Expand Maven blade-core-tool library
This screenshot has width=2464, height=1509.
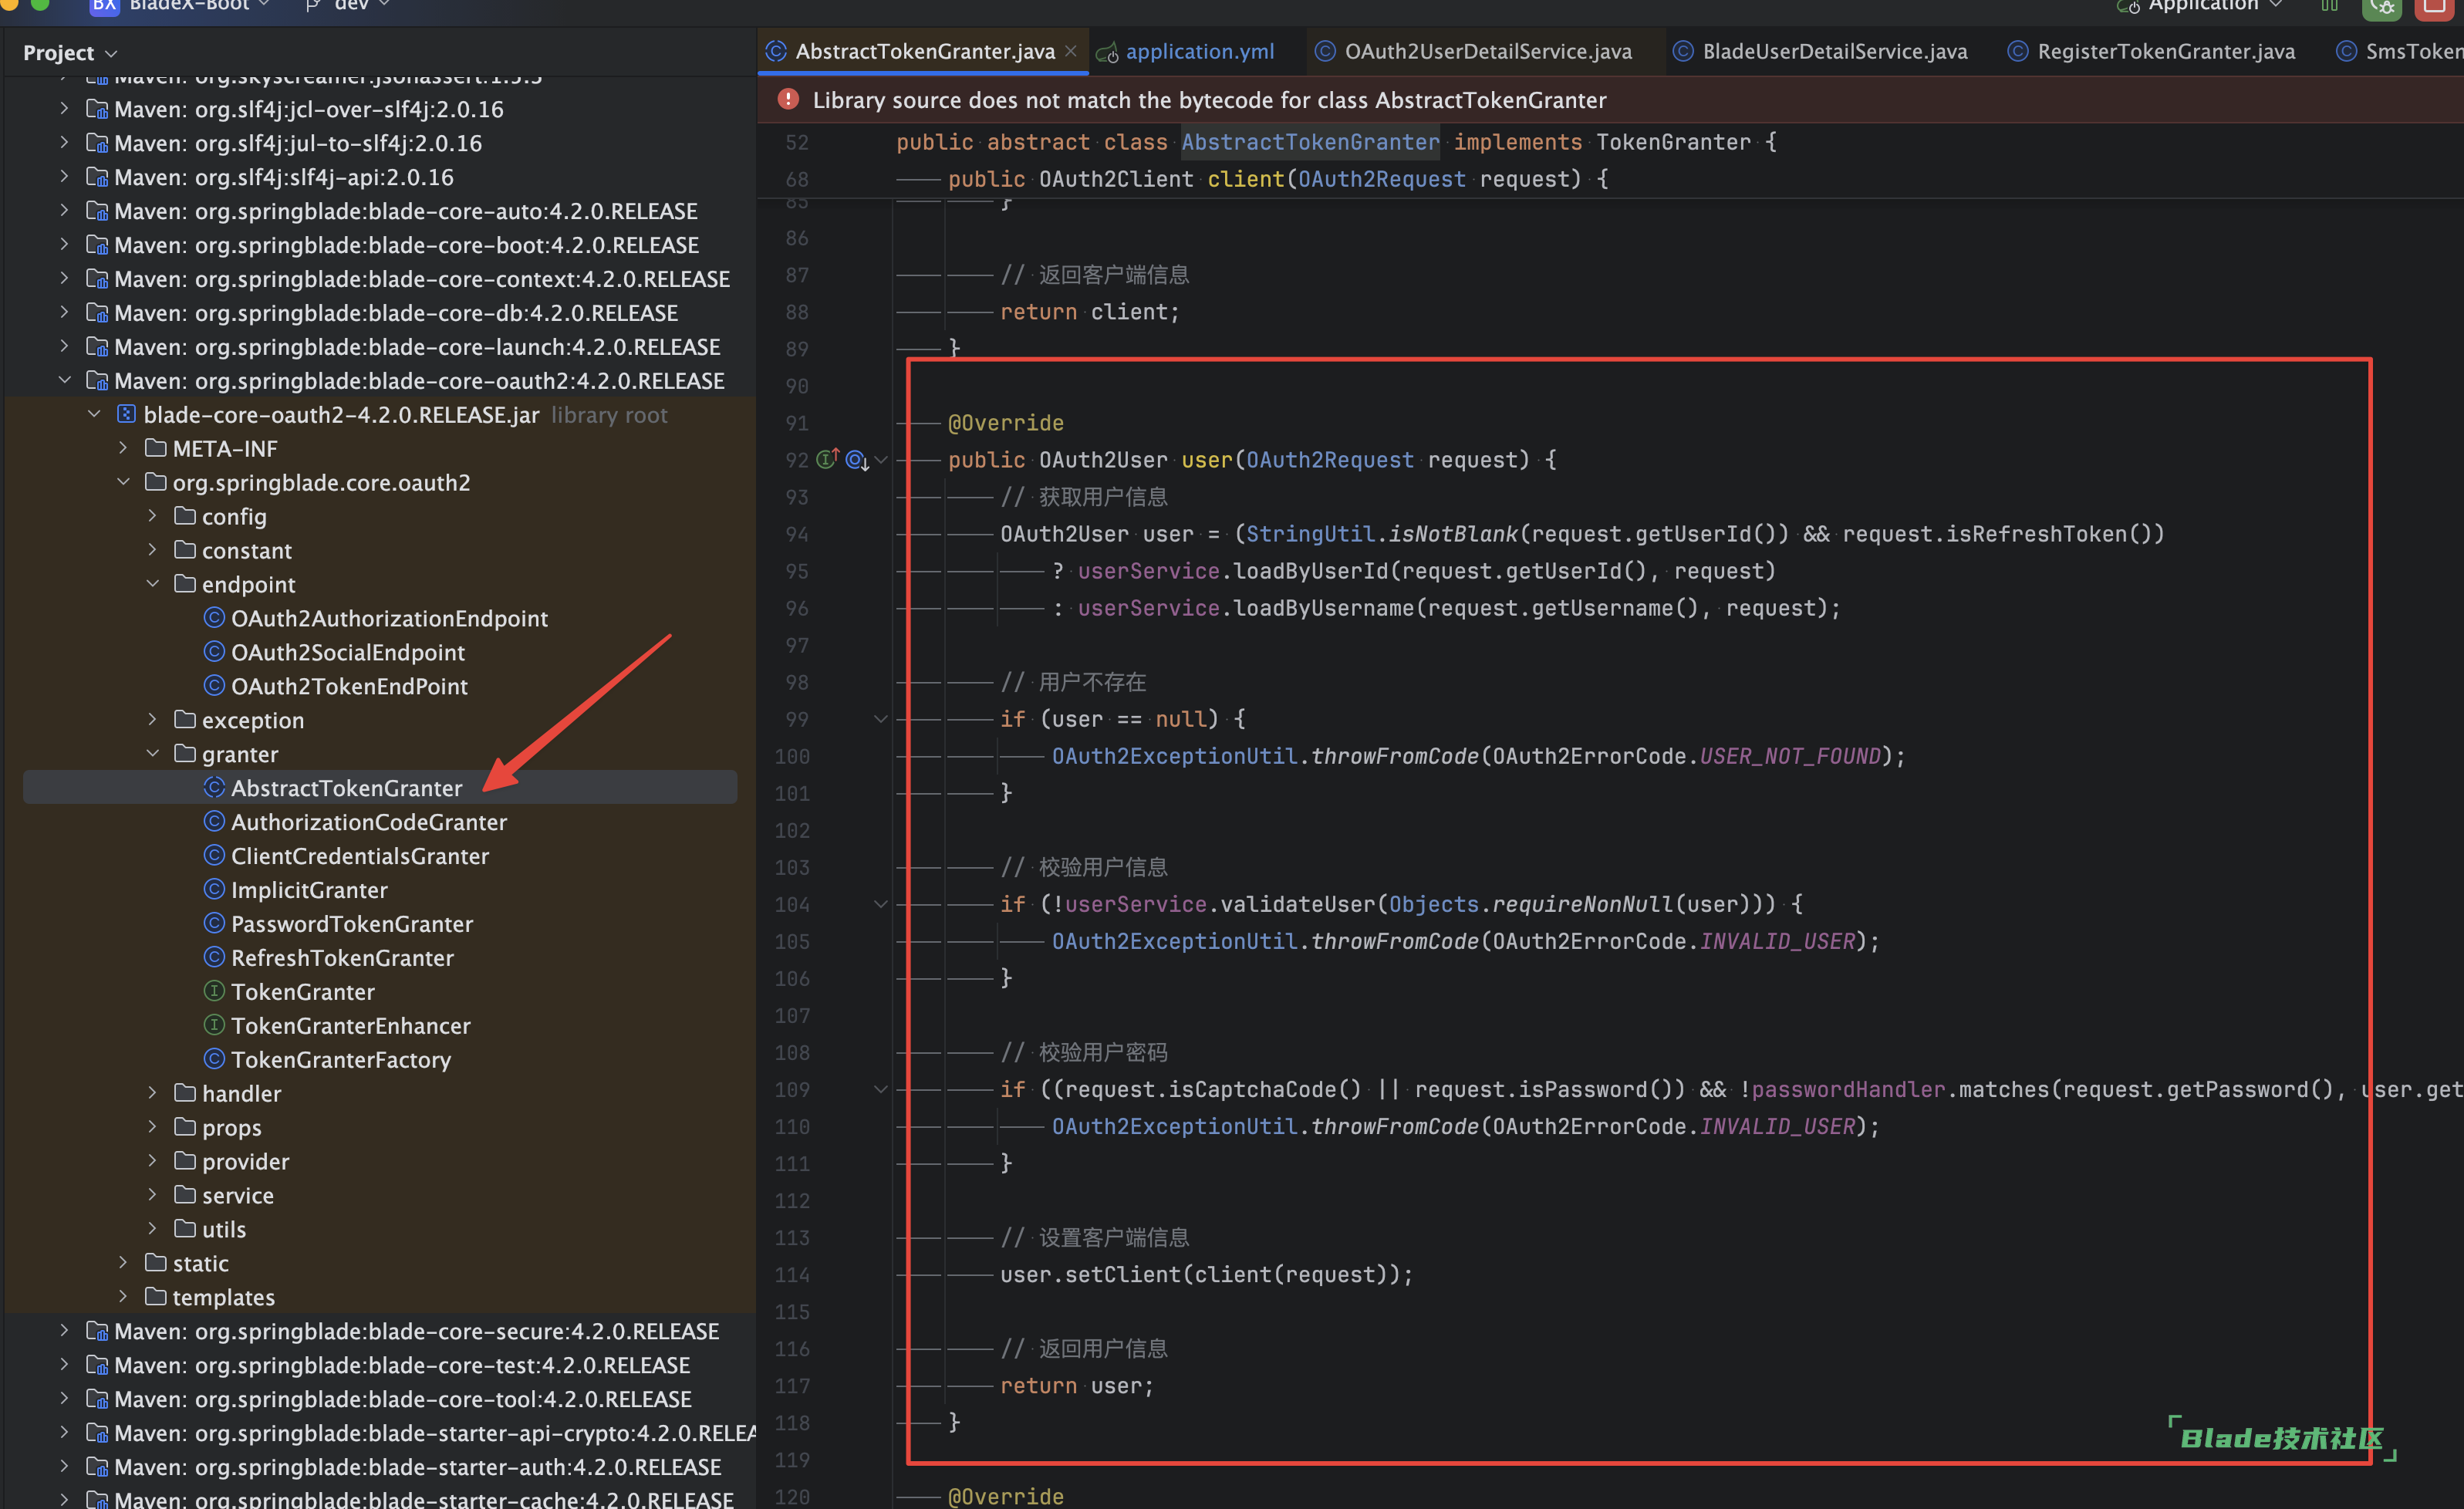point(65,1399)
